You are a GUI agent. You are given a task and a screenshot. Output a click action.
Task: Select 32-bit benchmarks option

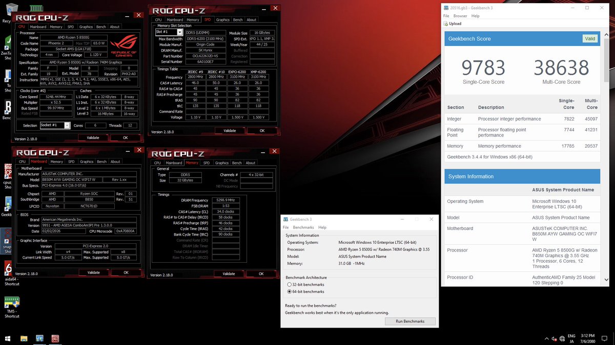(305, 284)
